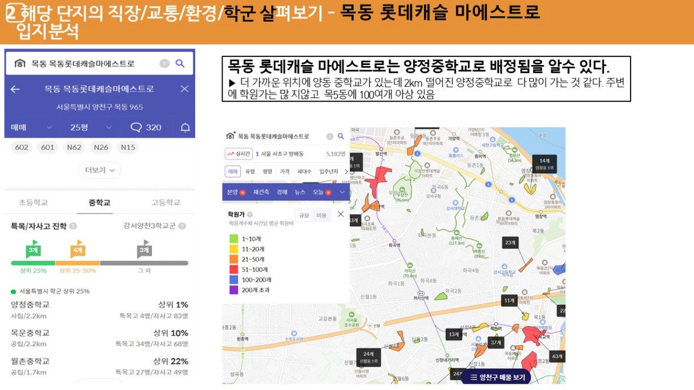Click the gray 3개 flag marker
This screenshot has width=694, height=390.
(x=144, y=249)
